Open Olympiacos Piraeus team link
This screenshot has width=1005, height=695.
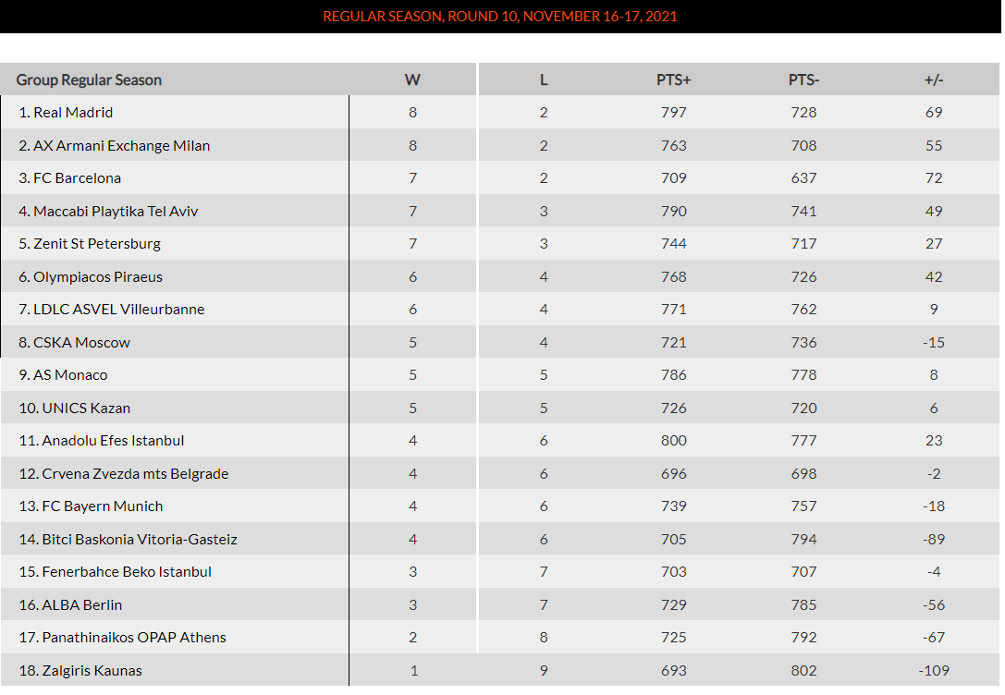pos(98,277)
